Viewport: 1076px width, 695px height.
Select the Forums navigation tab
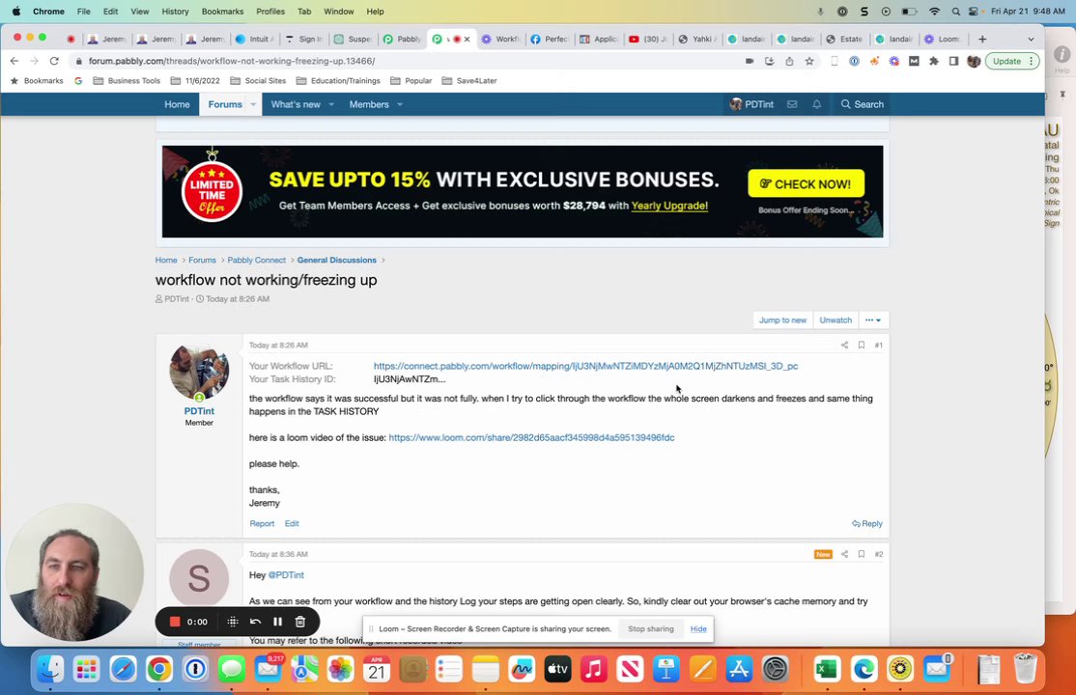tap(225, 104)
